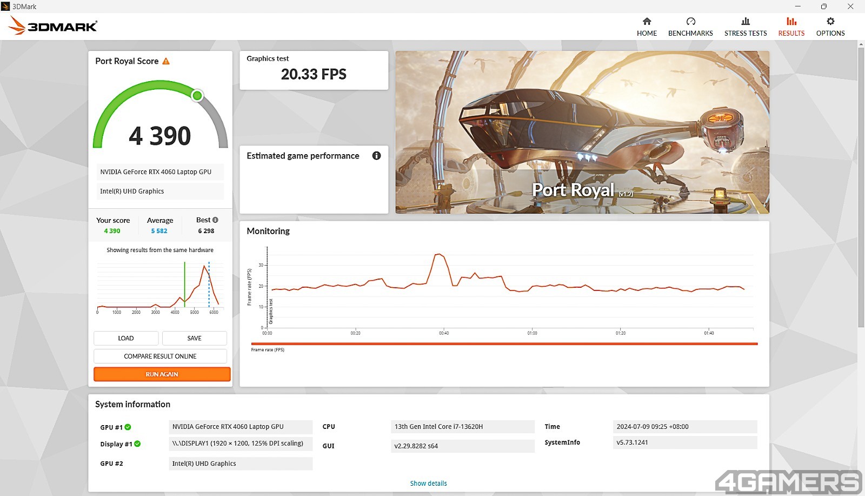This screenshot has width=865, height=496.
Task: Click the GPU #2 Intel(R) UHD Graphics value
Action: coord(241,464)
